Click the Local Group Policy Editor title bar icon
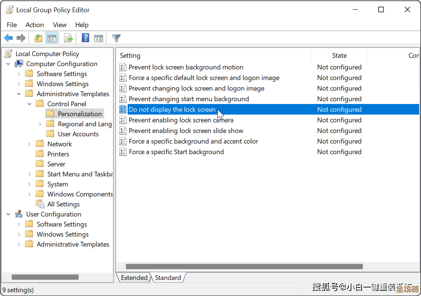 (9, 9)
